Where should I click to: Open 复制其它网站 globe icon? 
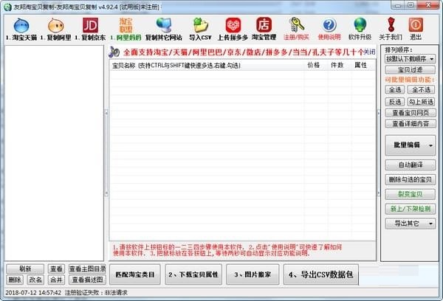(164, 29)
